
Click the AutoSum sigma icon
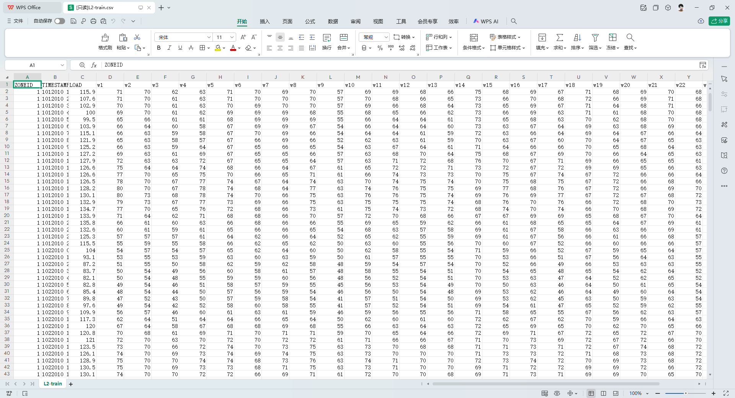[560, 38]
